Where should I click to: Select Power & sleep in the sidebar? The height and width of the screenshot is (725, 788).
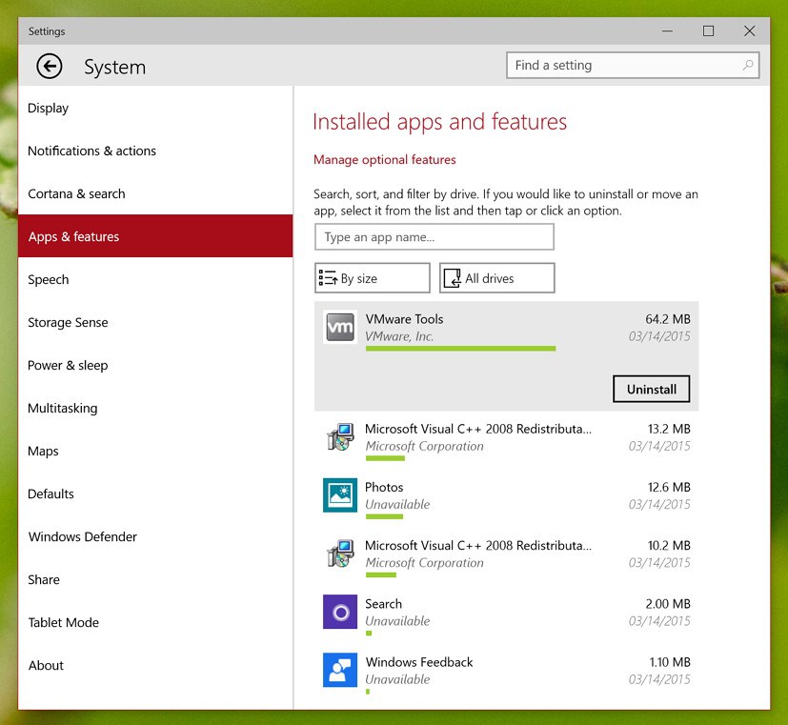tap(155, 365)
